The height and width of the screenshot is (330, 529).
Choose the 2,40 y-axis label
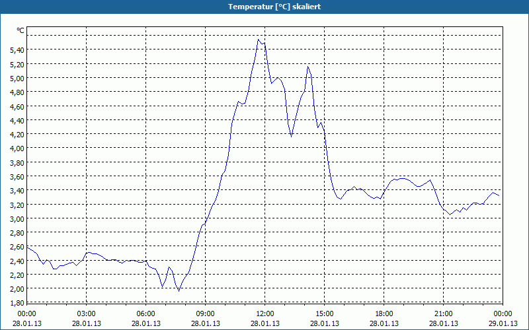17,261
